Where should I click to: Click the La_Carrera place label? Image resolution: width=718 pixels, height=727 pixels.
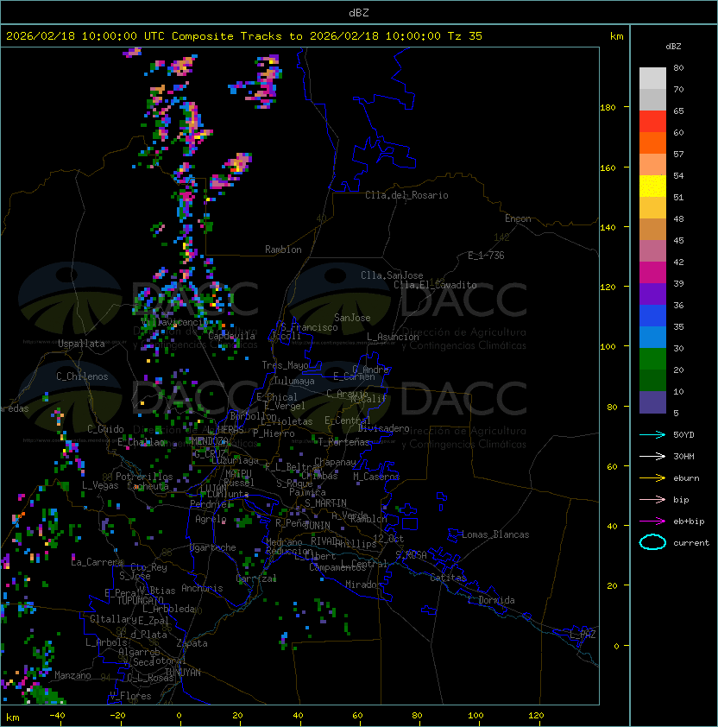coord(97,562)
